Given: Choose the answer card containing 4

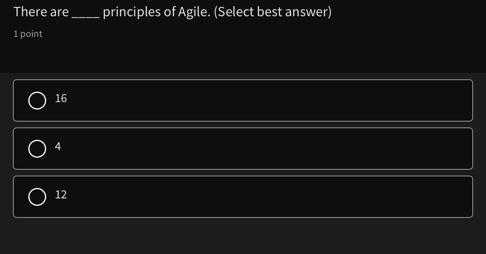Looking at the screenshot, I should pos(243,149).
